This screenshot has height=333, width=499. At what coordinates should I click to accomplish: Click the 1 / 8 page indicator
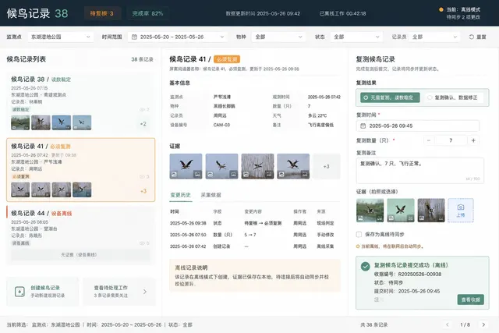point(465,324)
